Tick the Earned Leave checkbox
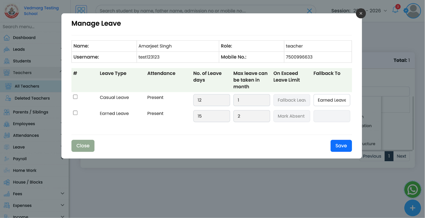 click(75, 113)
